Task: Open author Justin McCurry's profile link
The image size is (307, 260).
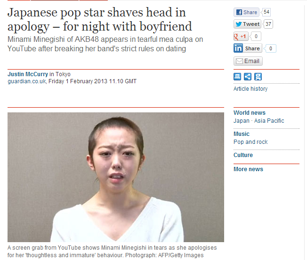Action: tap(28, 74)
